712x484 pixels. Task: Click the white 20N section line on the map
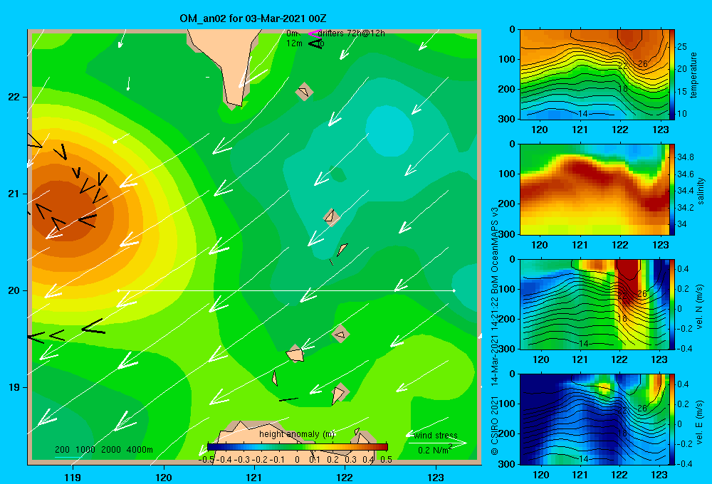coord(286,290)
